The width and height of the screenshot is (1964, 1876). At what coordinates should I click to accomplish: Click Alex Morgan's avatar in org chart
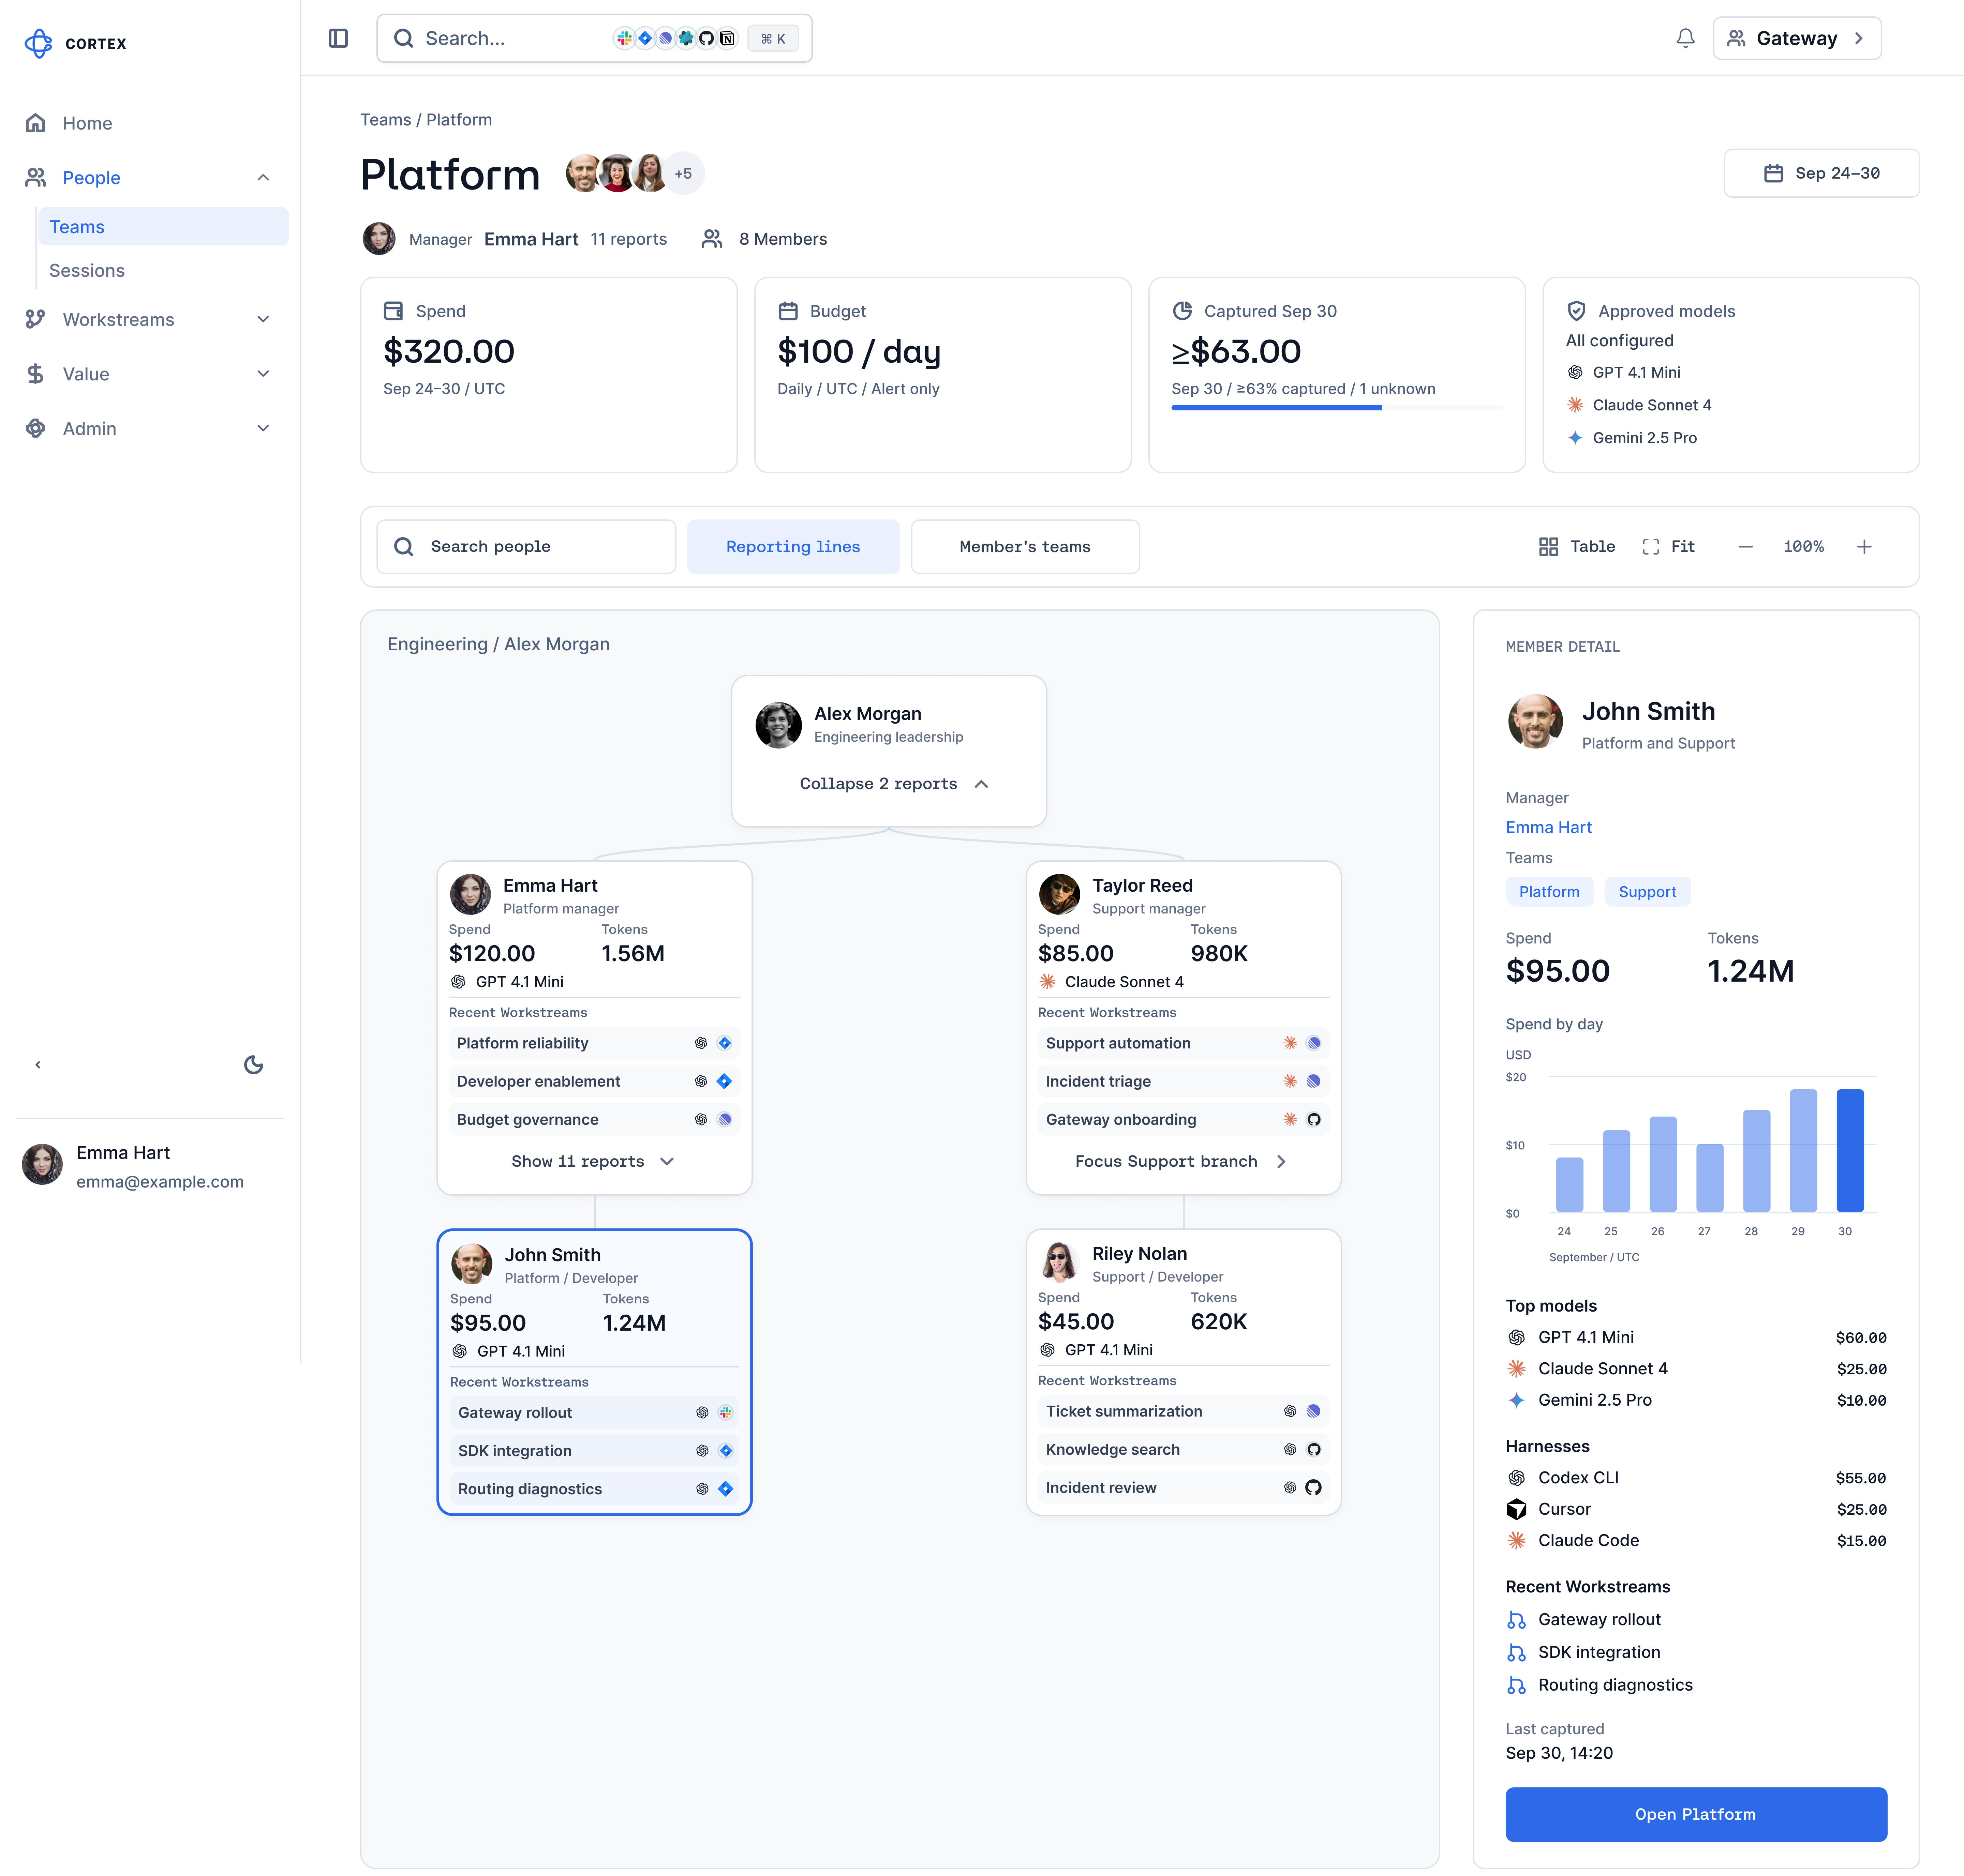coord(778,725)
